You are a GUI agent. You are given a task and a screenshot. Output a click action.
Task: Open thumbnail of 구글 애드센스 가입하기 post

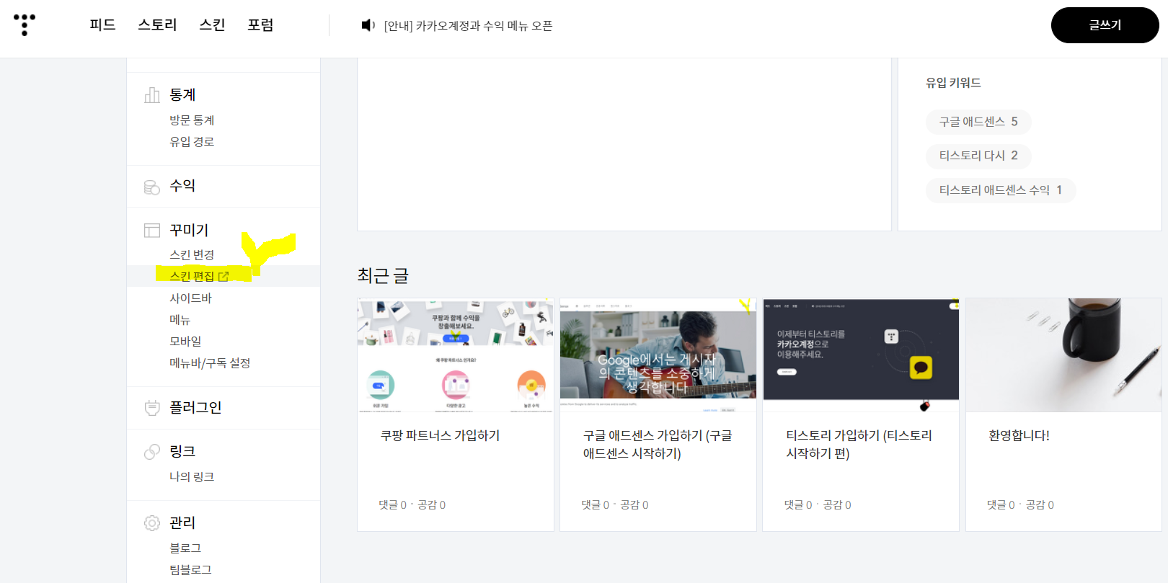click(658, 355)
